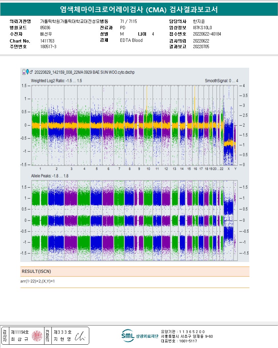Click the 접수번호 value 20220622-40184
The image size is (278, 348).
(x=207, y=34)
